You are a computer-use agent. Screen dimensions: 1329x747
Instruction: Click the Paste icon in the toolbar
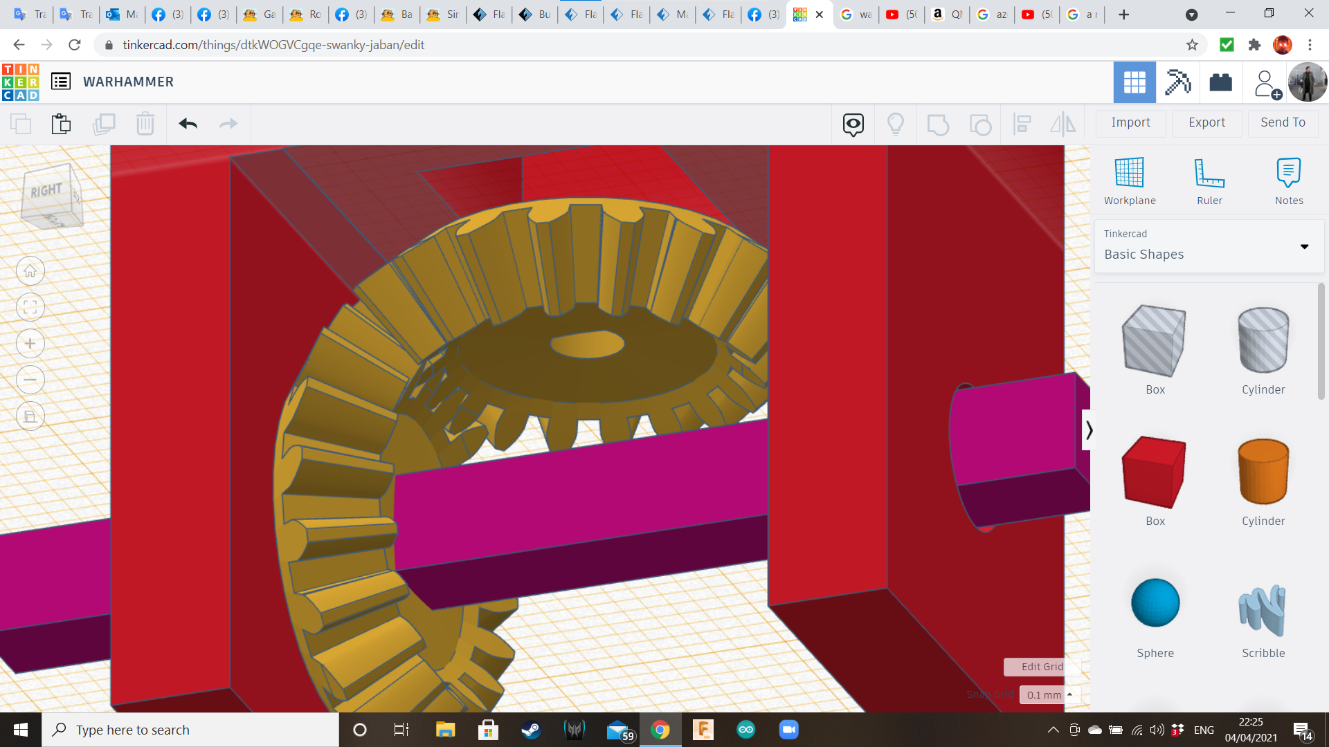click(61, 124)
